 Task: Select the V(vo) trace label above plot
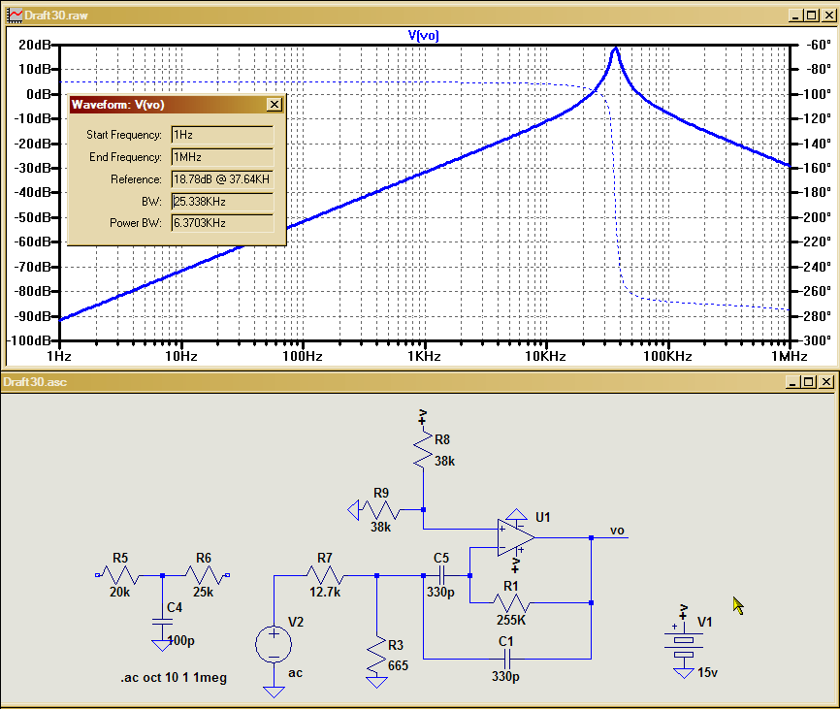pyautogui.click(x=423, y=35)
